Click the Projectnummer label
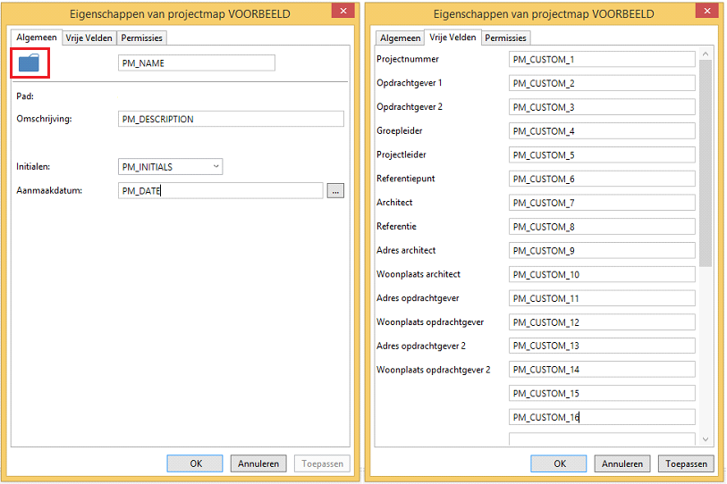 click(x=408, y=59)
